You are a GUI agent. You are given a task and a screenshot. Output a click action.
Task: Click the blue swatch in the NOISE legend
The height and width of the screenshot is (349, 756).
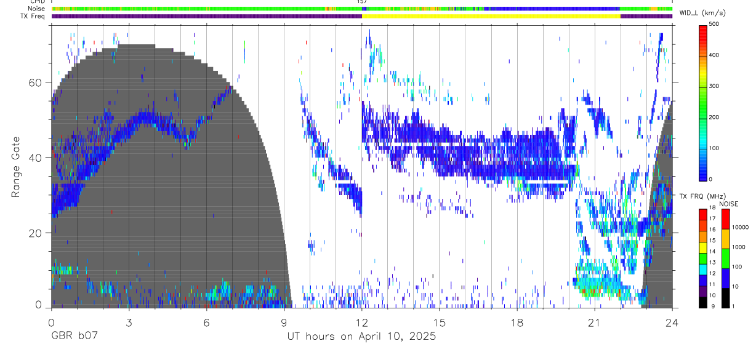point(726,278)
